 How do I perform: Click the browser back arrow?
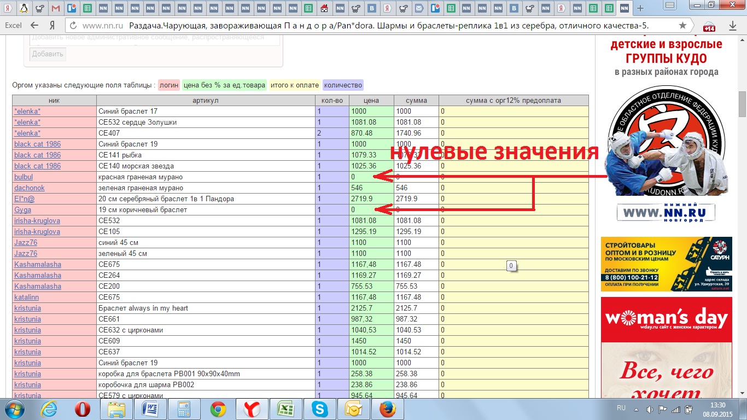(x=35, y=26)
